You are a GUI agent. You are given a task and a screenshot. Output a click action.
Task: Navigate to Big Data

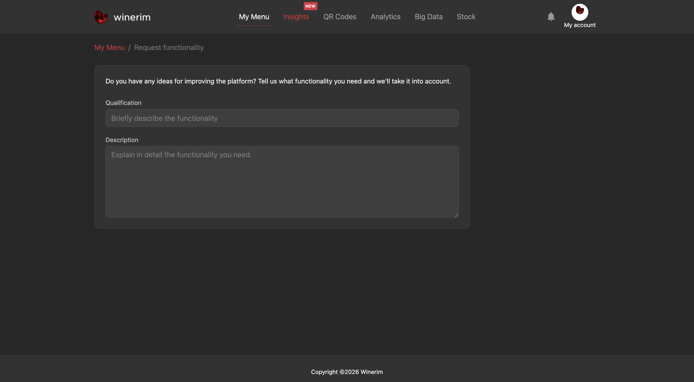click(428, 17)
